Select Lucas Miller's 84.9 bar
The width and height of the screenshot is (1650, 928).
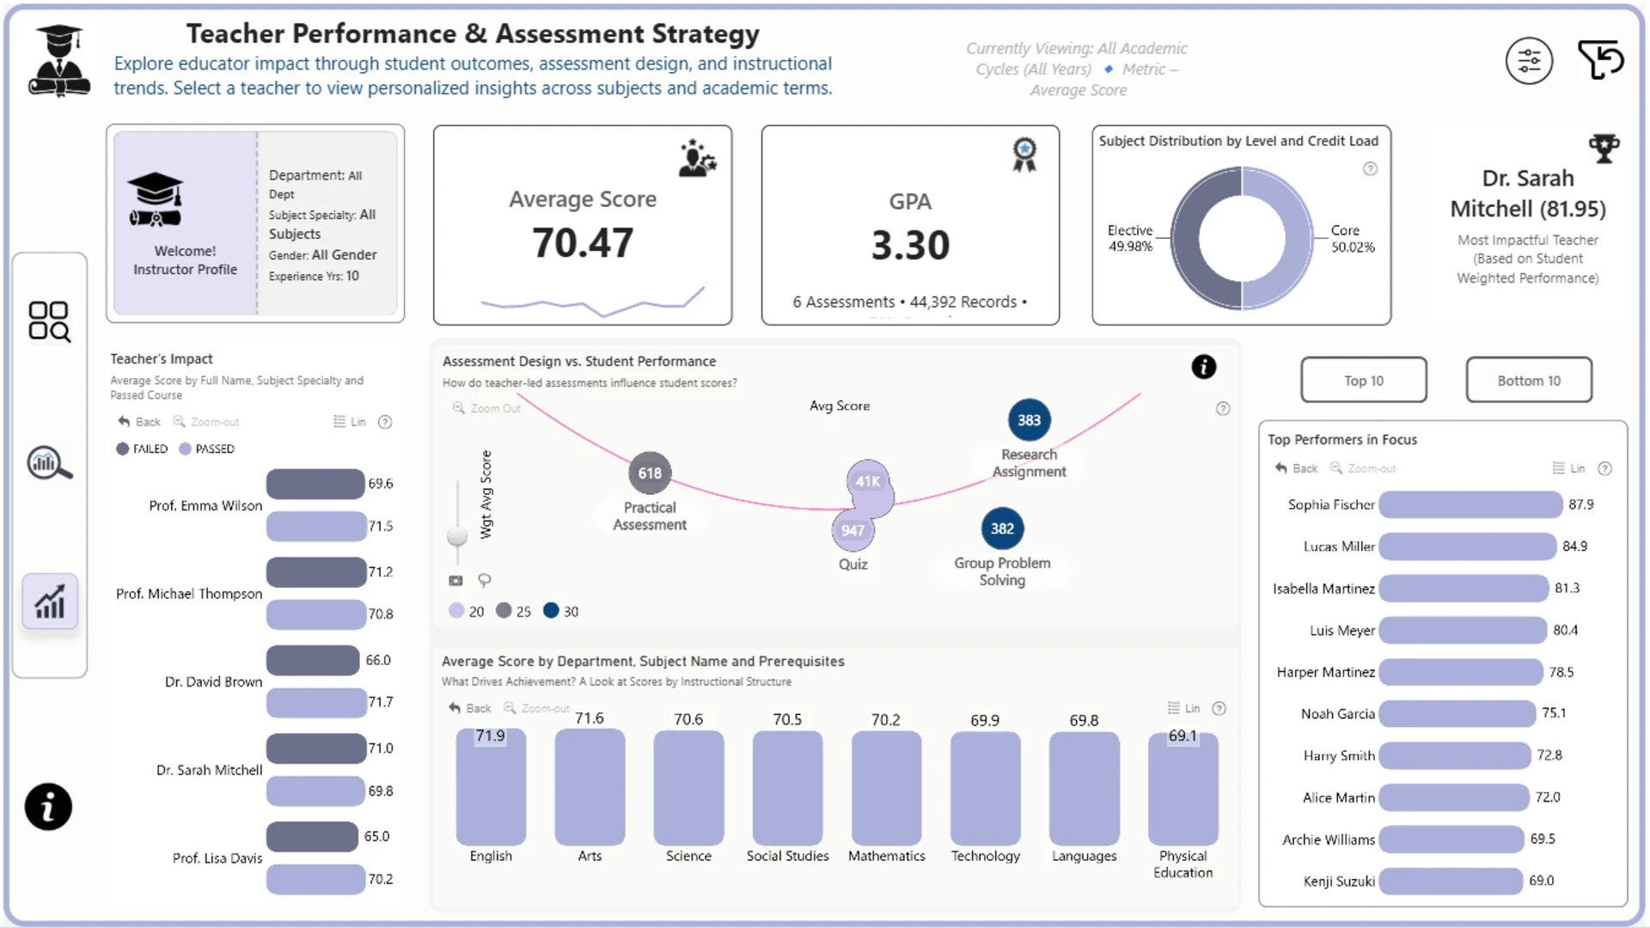click(x=1468, y=546)
